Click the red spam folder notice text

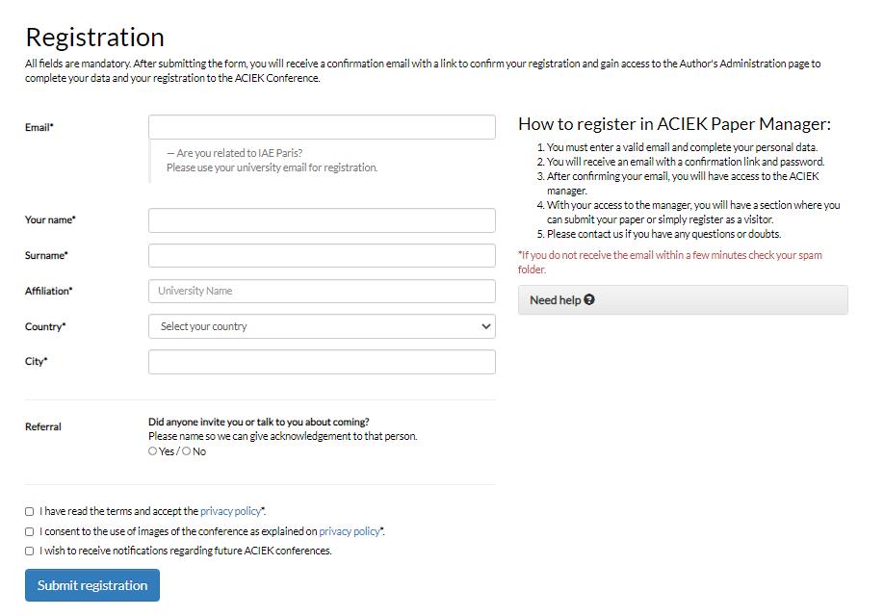(670, 262)
